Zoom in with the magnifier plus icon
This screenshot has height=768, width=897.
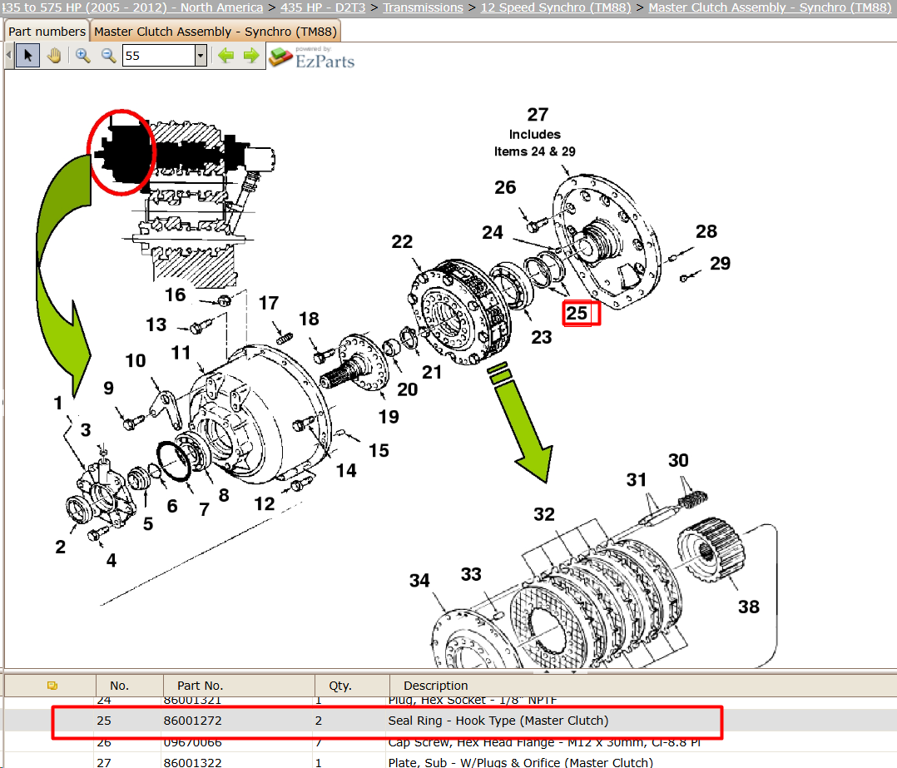83,56
